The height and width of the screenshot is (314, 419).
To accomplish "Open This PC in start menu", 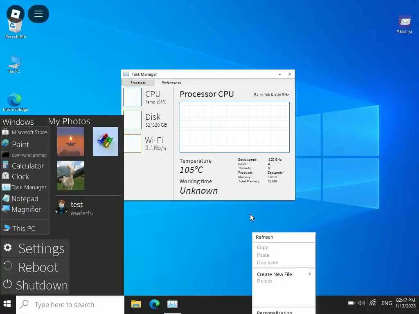I will click(20, 228).
